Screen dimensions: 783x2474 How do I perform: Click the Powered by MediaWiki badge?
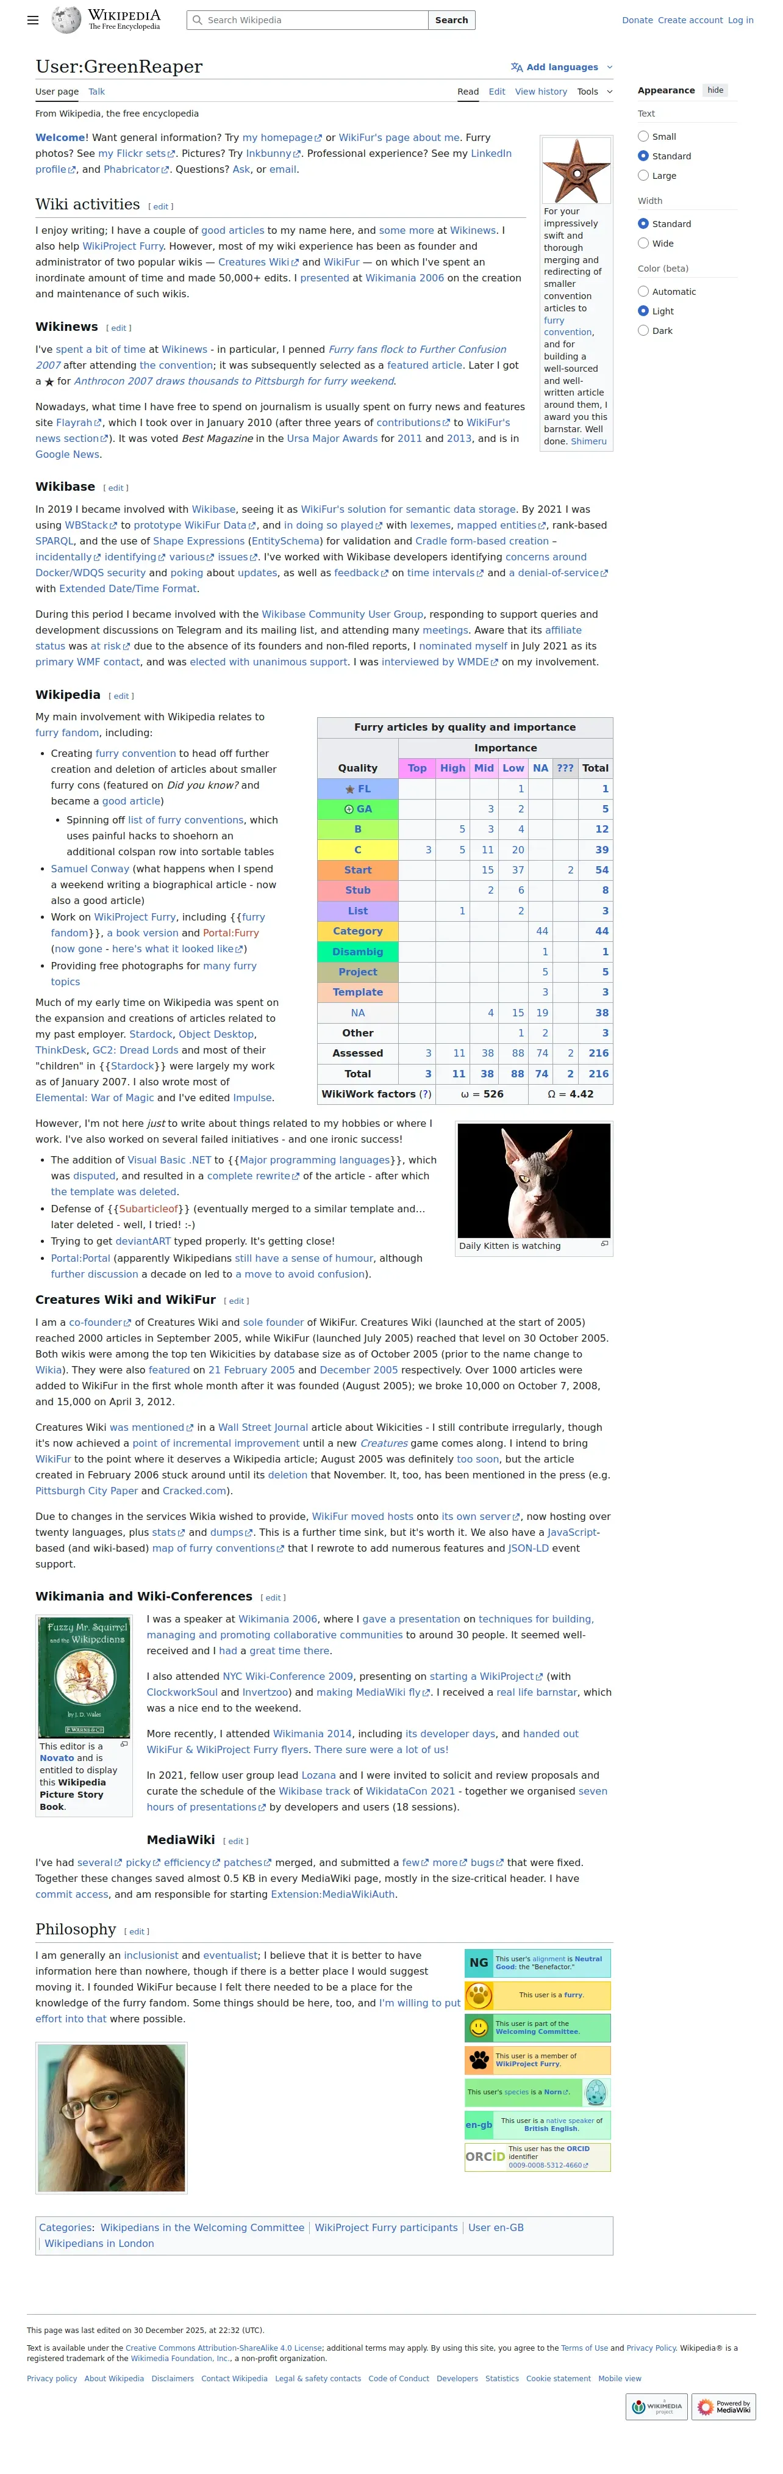tap(723, 2407)
